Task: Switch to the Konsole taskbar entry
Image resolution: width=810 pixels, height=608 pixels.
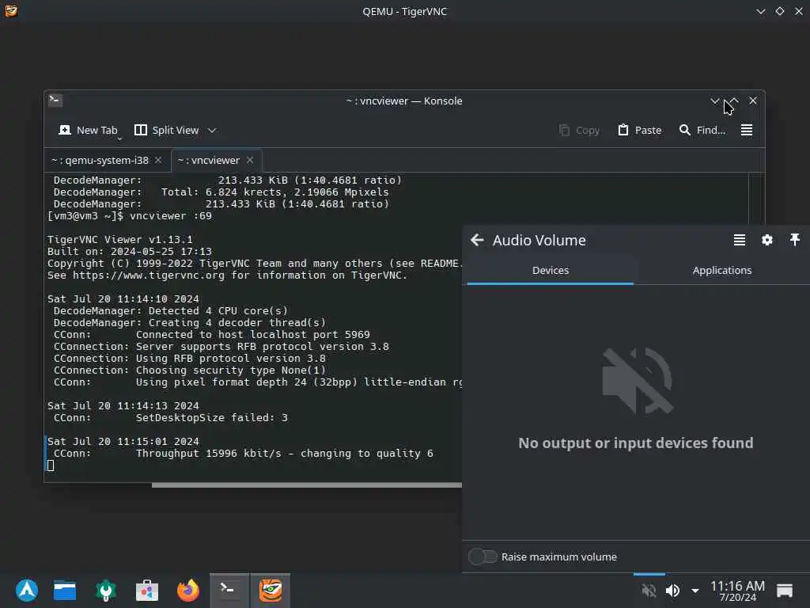Action: pos(229,590)
